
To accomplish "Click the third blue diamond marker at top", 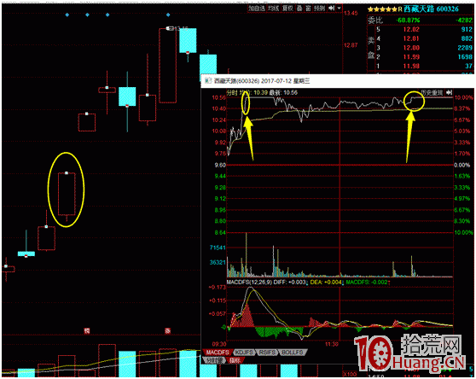I will [x=107, y=15].
